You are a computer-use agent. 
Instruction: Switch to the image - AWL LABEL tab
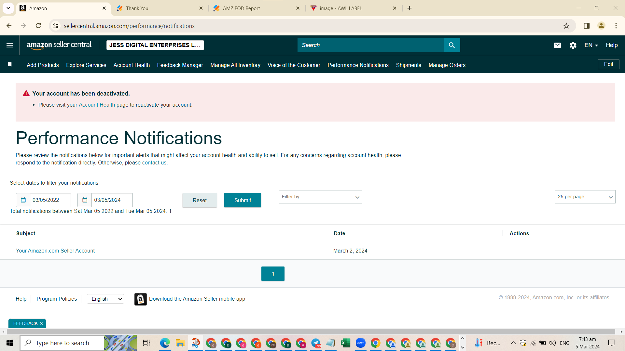353,8
